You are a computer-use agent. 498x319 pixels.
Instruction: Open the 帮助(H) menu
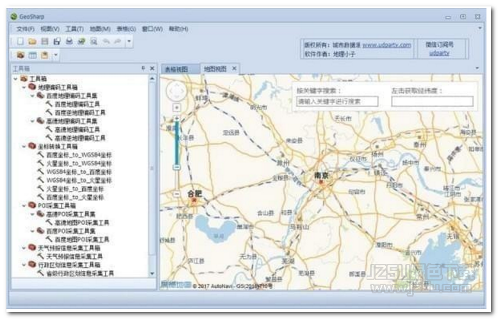pos(178,29)
